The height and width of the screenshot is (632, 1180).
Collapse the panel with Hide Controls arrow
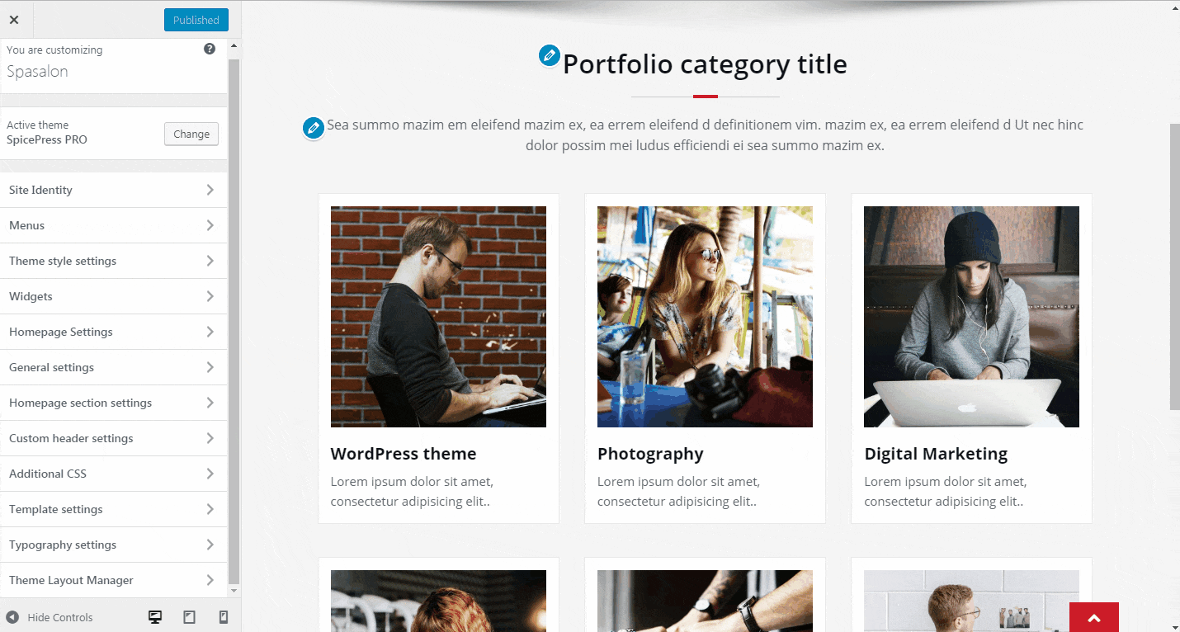point(12,617)
